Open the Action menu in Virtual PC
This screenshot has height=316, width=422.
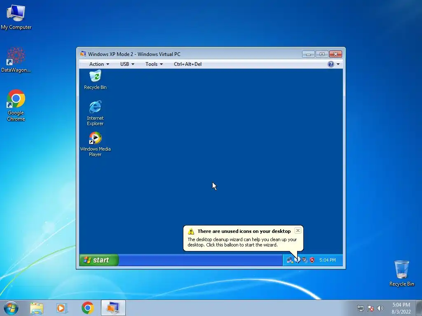tap(99, 64)
